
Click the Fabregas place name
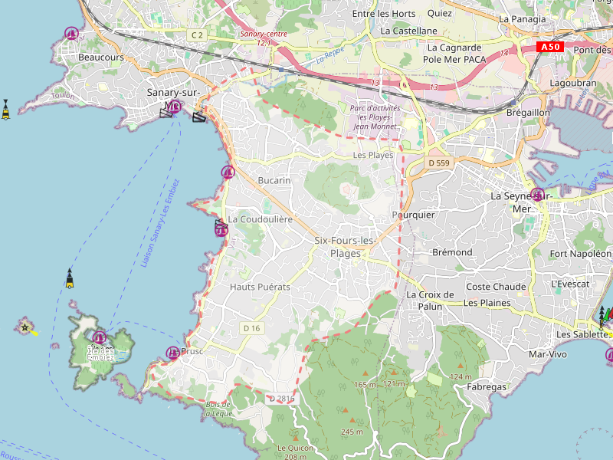click(487, 387)
